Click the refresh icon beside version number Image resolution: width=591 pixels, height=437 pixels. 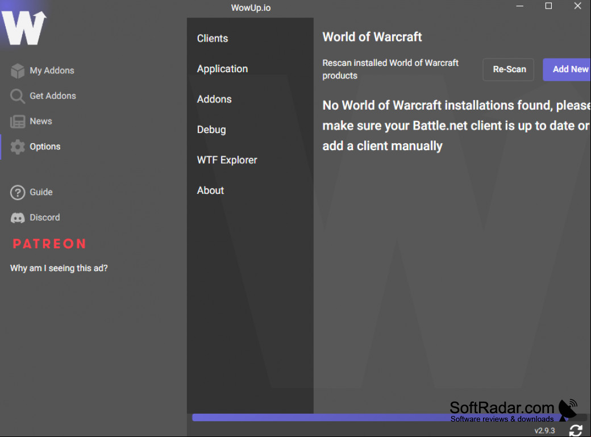(x=576, y=430)
